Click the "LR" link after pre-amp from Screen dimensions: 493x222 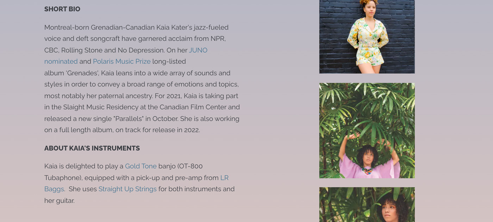point(224,178)
